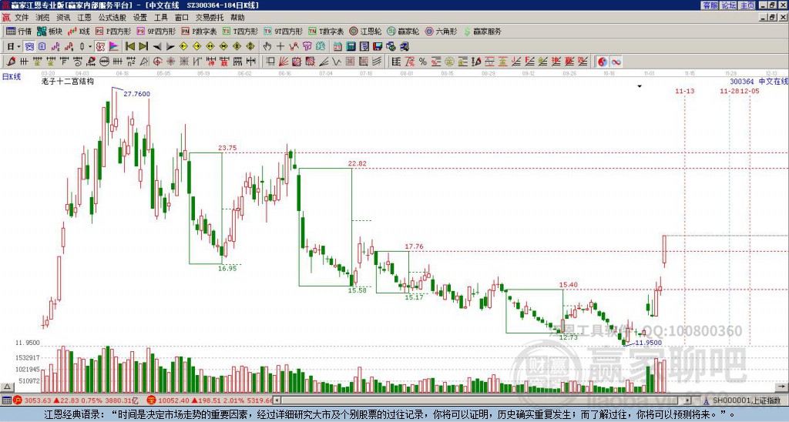Viewport: 789px width, 422px height.
Task: Switch to K线 view button
Action: [79, 31]
